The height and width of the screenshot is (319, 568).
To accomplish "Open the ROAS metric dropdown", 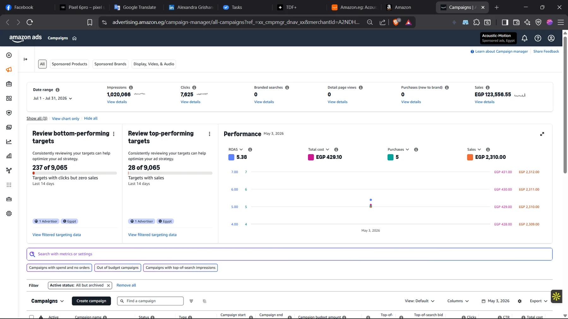I will click(236, 149).
